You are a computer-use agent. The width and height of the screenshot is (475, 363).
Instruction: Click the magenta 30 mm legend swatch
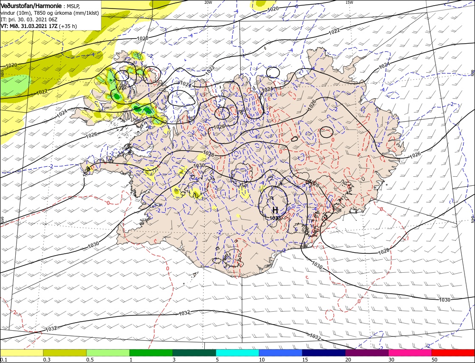click(x=410, y=353)
